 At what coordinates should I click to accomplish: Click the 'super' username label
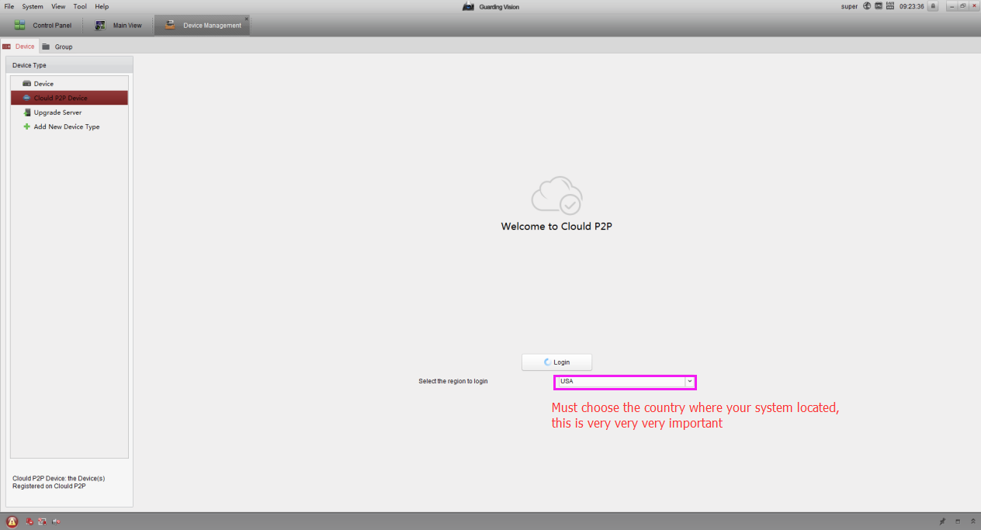[849, 6]
